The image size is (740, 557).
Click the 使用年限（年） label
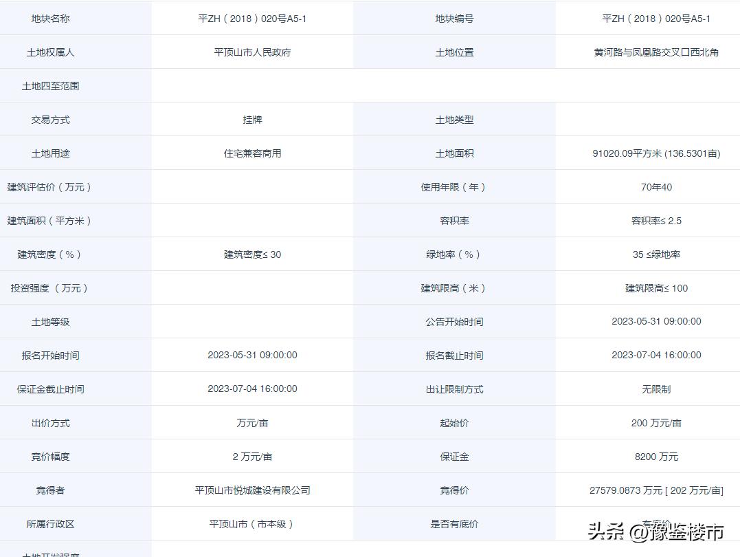(453, 187)
